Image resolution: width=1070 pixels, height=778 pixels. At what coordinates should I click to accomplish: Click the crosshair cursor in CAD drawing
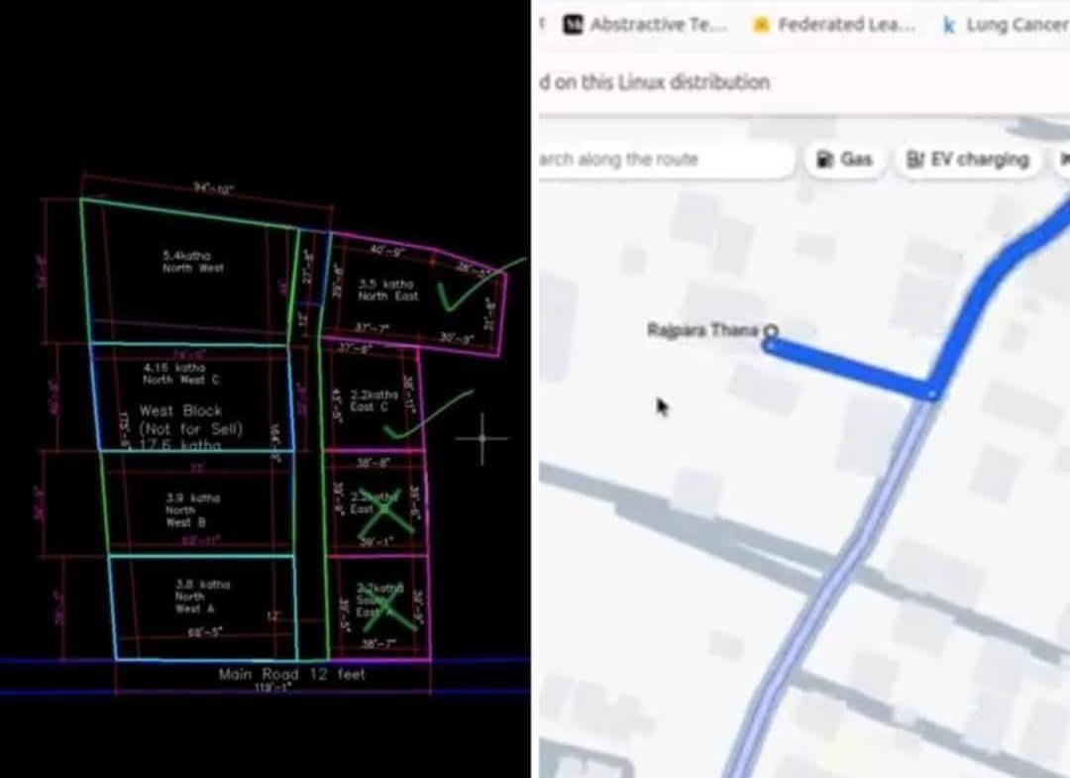pos(482,437)
